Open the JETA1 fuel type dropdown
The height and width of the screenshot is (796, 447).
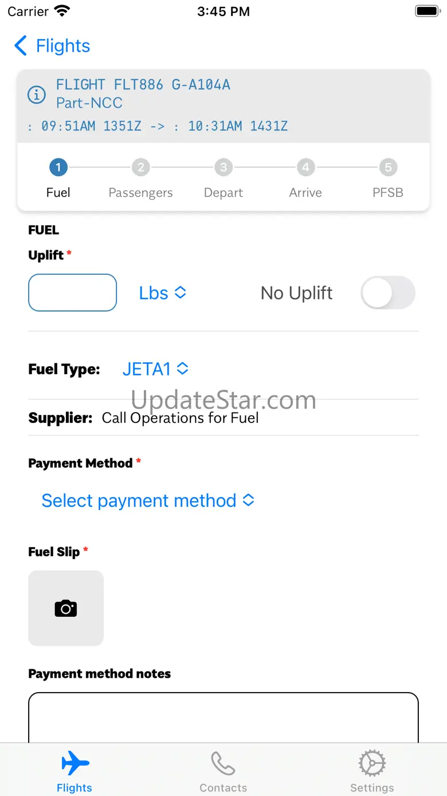[x=155, y=369]
